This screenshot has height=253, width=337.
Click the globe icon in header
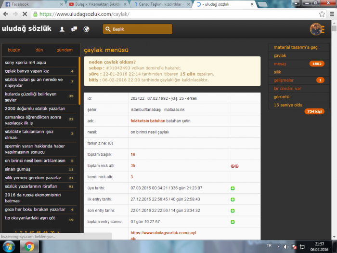86,29
